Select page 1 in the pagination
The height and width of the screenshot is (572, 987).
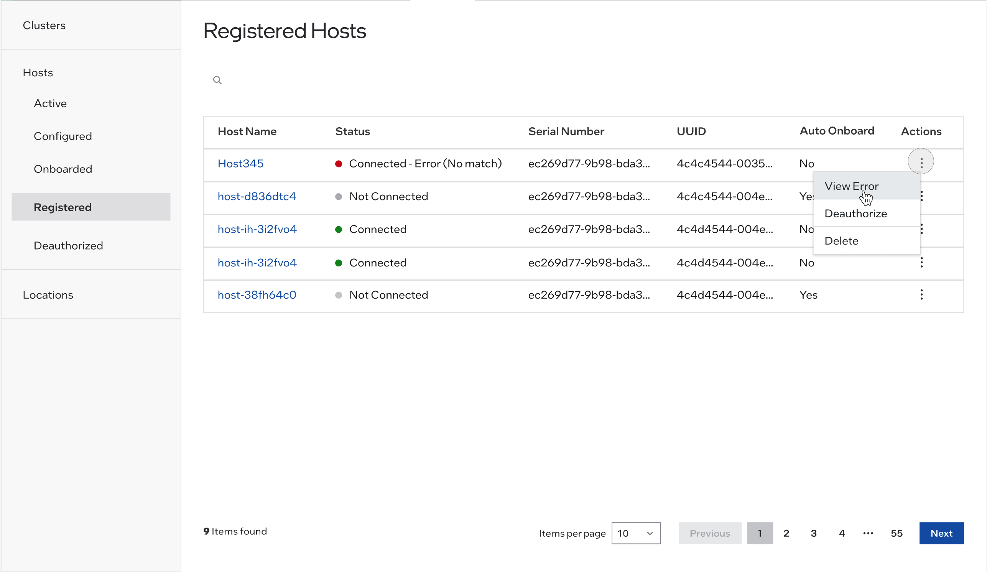click(x=760, y=533)
